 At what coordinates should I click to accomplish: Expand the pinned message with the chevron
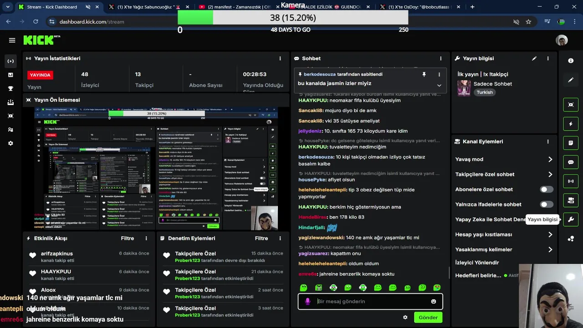[x=439, y=85]
